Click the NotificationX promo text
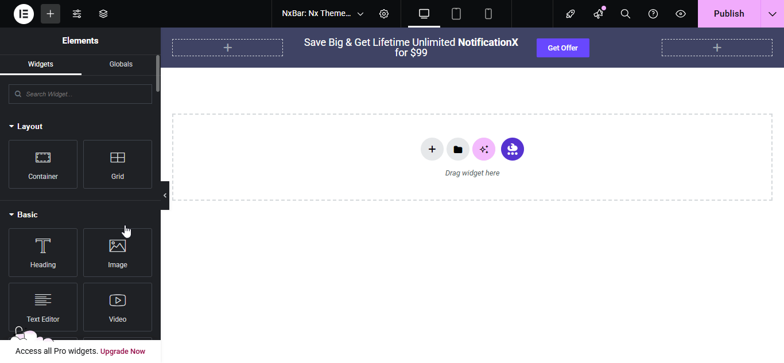Screen dimensions: 784x363 (x=411, y=48)
